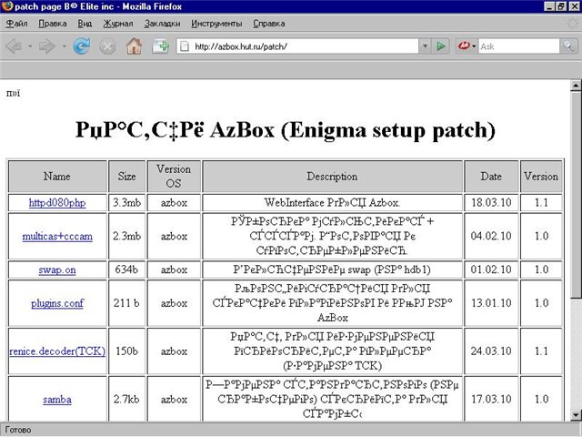Click the activity throbber icon in menu bar

point(573,24)
